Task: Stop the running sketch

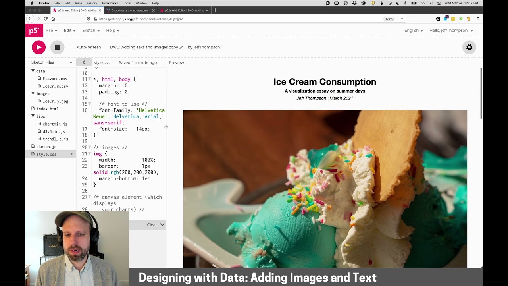Action: [x=57, y=47]
